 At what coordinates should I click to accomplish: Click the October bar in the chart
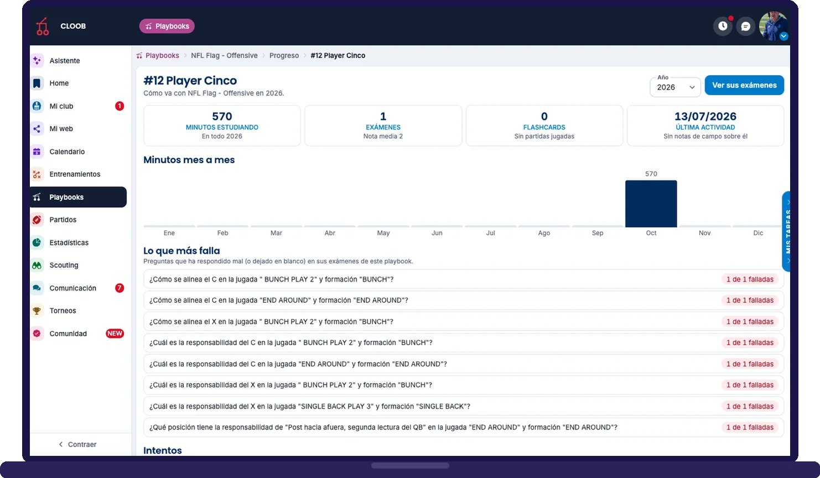651,204
